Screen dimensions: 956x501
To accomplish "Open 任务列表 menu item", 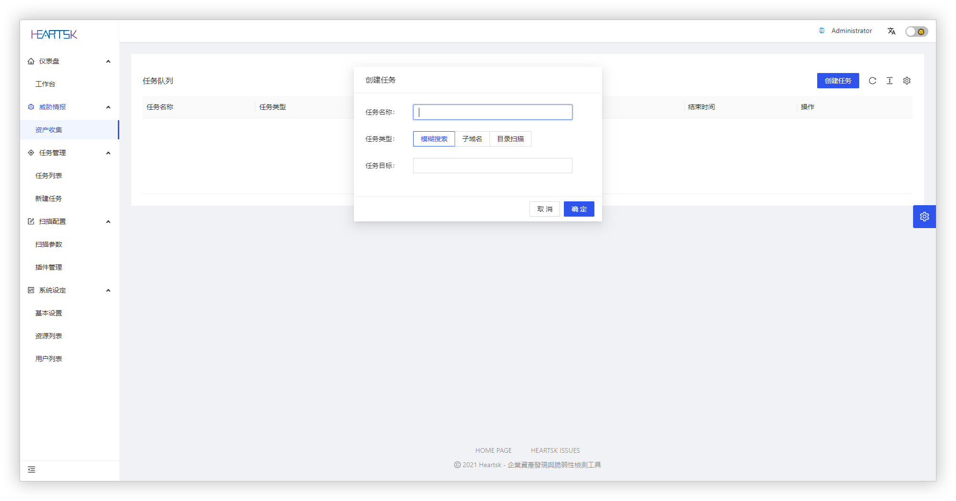I will tap(70, 176).
